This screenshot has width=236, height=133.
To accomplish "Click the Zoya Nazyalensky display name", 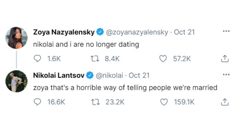I will [64, 32].
